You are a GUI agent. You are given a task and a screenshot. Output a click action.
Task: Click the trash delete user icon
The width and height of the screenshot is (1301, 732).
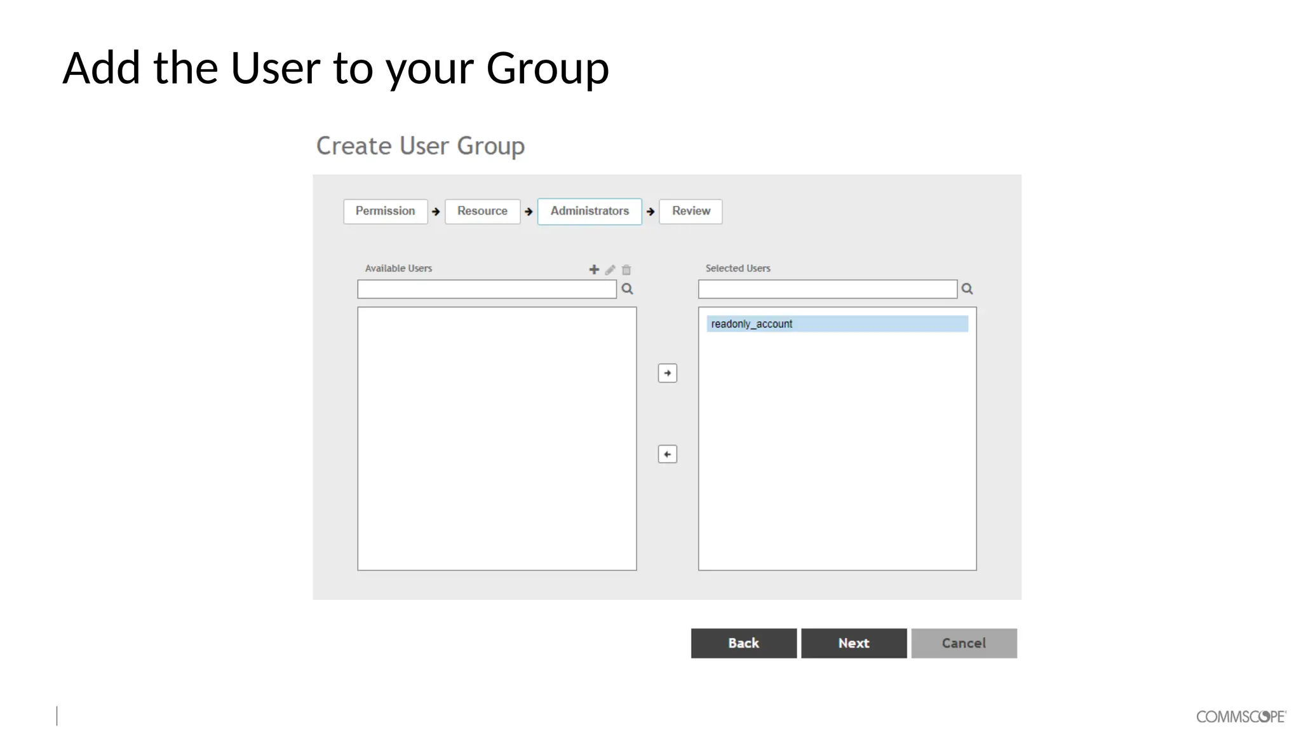click(626, 270)
